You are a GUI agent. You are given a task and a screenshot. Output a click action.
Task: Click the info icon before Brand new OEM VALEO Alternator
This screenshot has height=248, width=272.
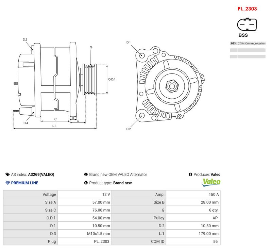[x=86, y=175]
